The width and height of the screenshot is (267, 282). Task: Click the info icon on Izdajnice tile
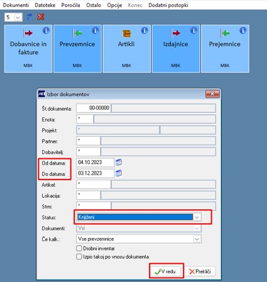[193, 31]
